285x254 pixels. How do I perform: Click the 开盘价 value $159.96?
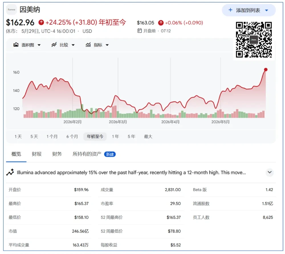pos(81,190)
